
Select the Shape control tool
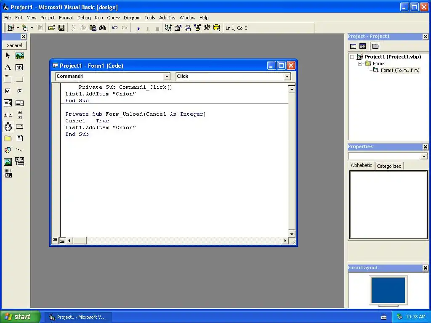pyautogui.click(x=8, y=150)
